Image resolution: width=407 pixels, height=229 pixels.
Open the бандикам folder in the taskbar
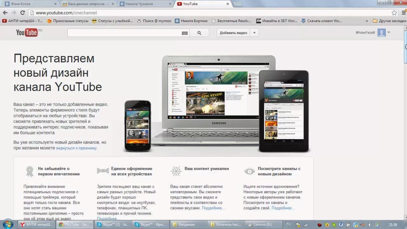[189, 225]
